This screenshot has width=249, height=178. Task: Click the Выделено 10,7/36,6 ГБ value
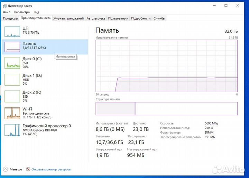(x=109, y=142)
